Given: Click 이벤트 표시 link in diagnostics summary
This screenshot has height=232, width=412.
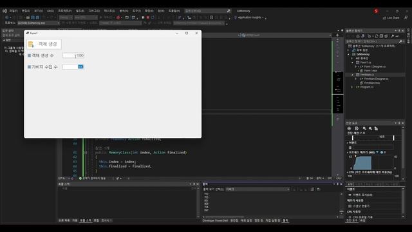Looking at the screenshot, I should point(362,195).
